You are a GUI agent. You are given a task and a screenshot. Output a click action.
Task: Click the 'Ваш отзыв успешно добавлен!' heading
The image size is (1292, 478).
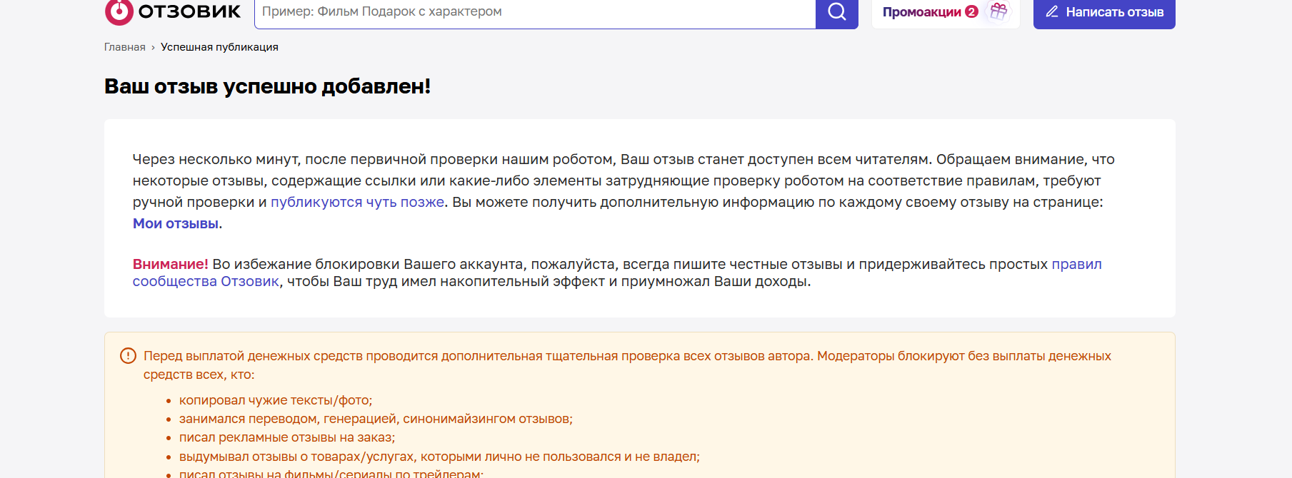(x=268, y=86)
